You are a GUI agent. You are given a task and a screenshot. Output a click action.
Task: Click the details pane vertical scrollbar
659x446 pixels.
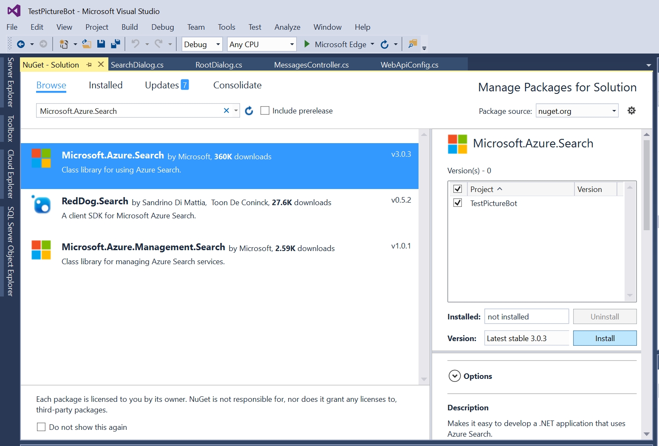click(647, 185)
